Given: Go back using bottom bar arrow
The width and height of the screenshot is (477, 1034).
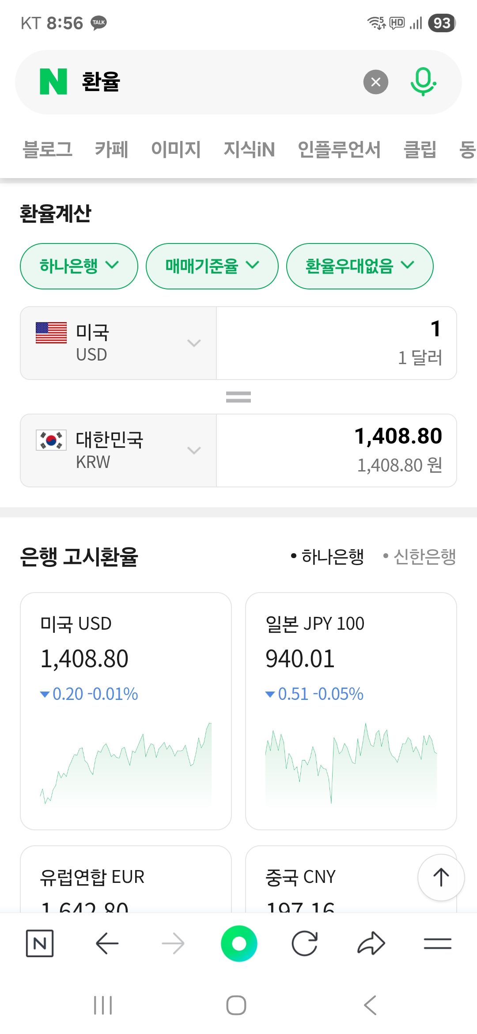Looking at the screenshot, I should coord(107,943).
